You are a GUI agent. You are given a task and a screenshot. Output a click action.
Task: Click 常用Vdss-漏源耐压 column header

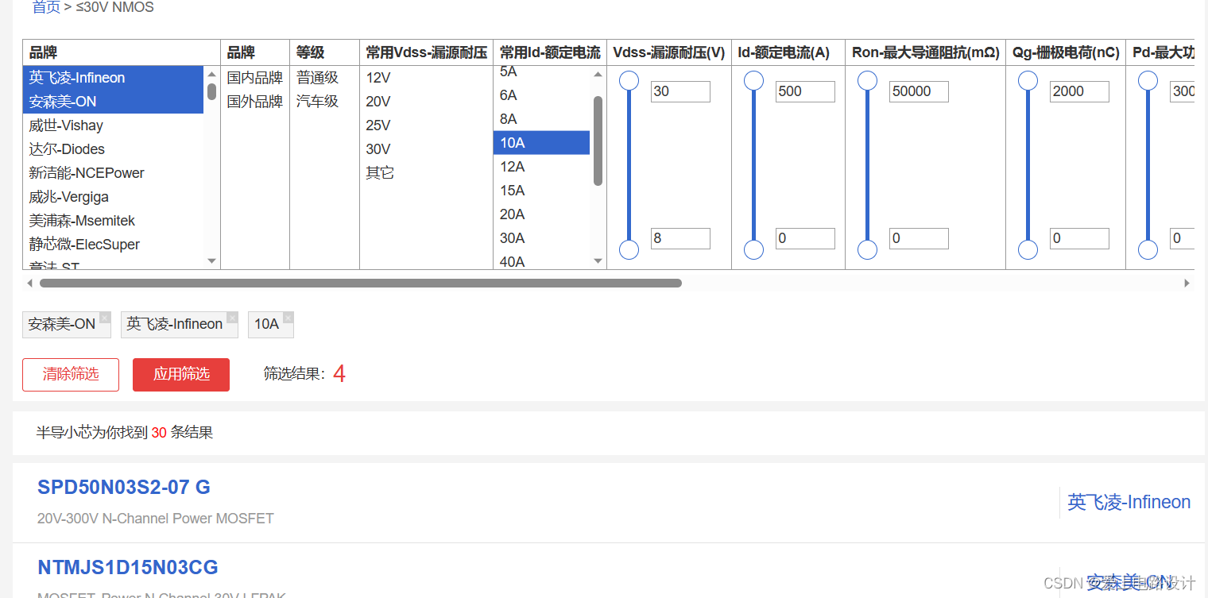[426, 52]
